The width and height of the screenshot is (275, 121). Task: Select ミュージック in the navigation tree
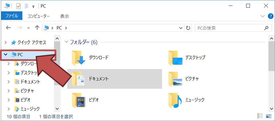pyautogui.click(x=30, y=109)
